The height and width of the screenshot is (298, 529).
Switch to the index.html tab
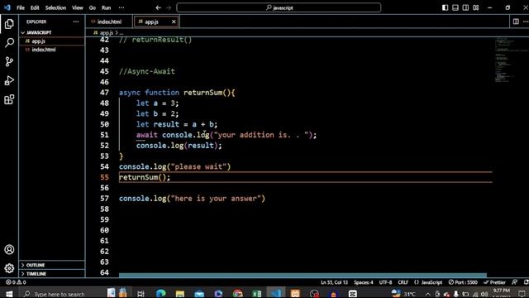click(x=109, y=22)
